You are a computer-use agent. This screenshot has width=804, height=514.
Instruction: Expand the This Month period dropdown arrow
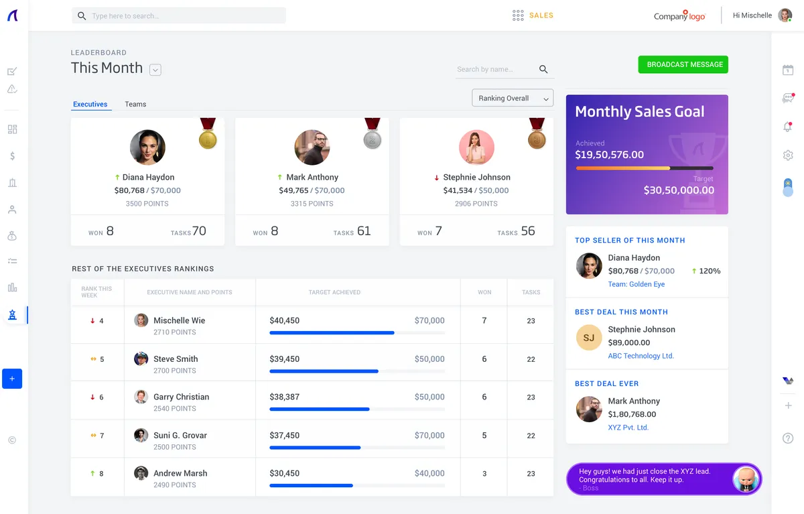[155, 70]
